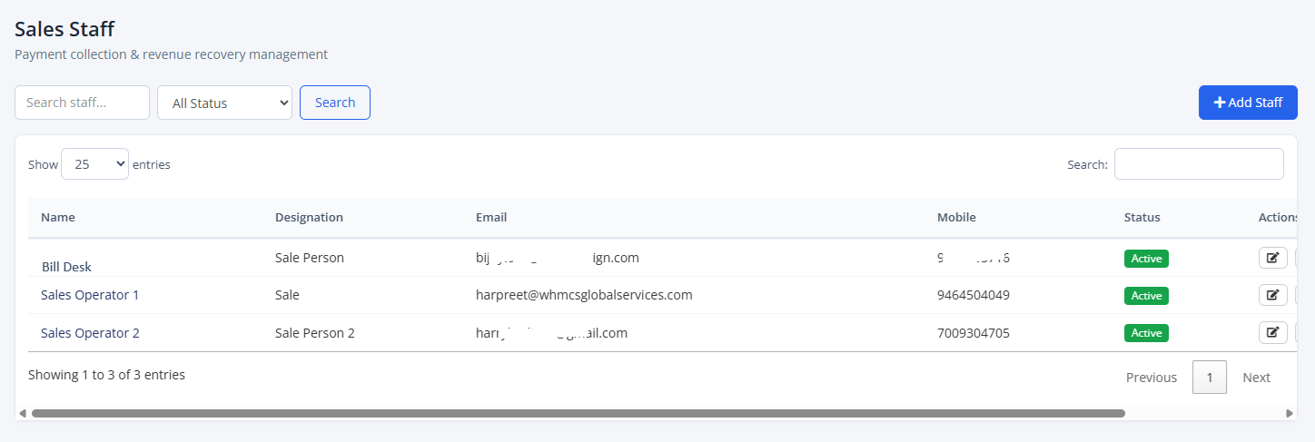Click the horizontal scrollbar thumb

[578, 413]
